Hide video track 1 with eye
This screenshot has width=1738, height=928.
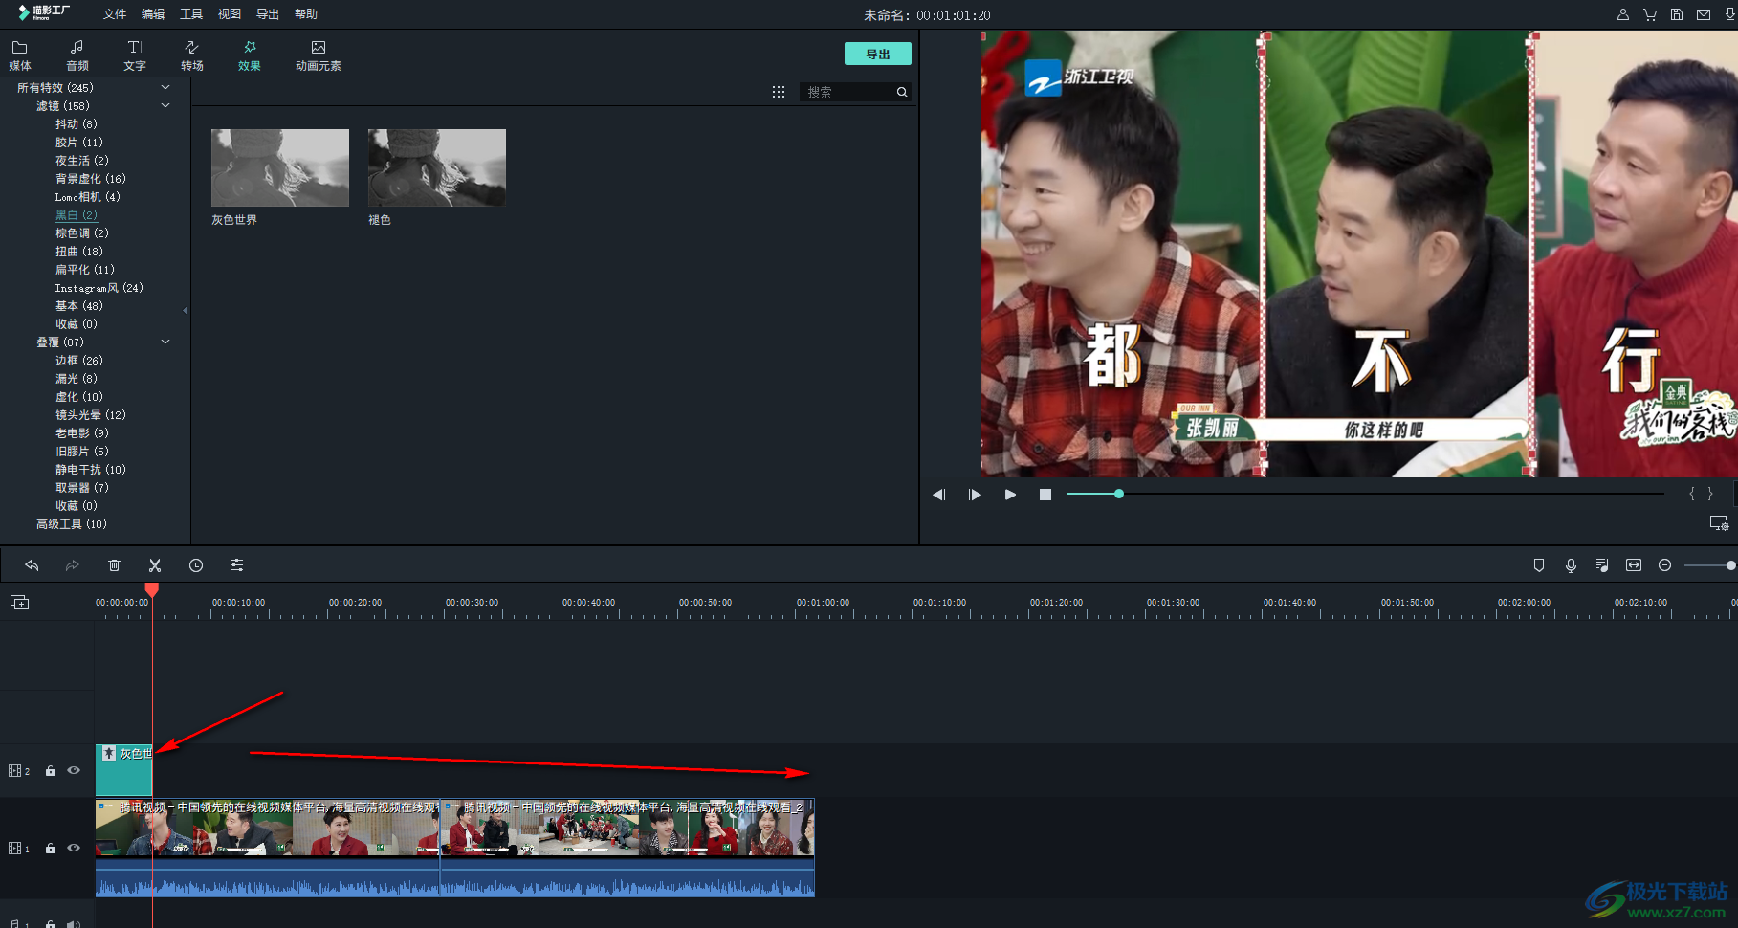(x=74, y=848)
